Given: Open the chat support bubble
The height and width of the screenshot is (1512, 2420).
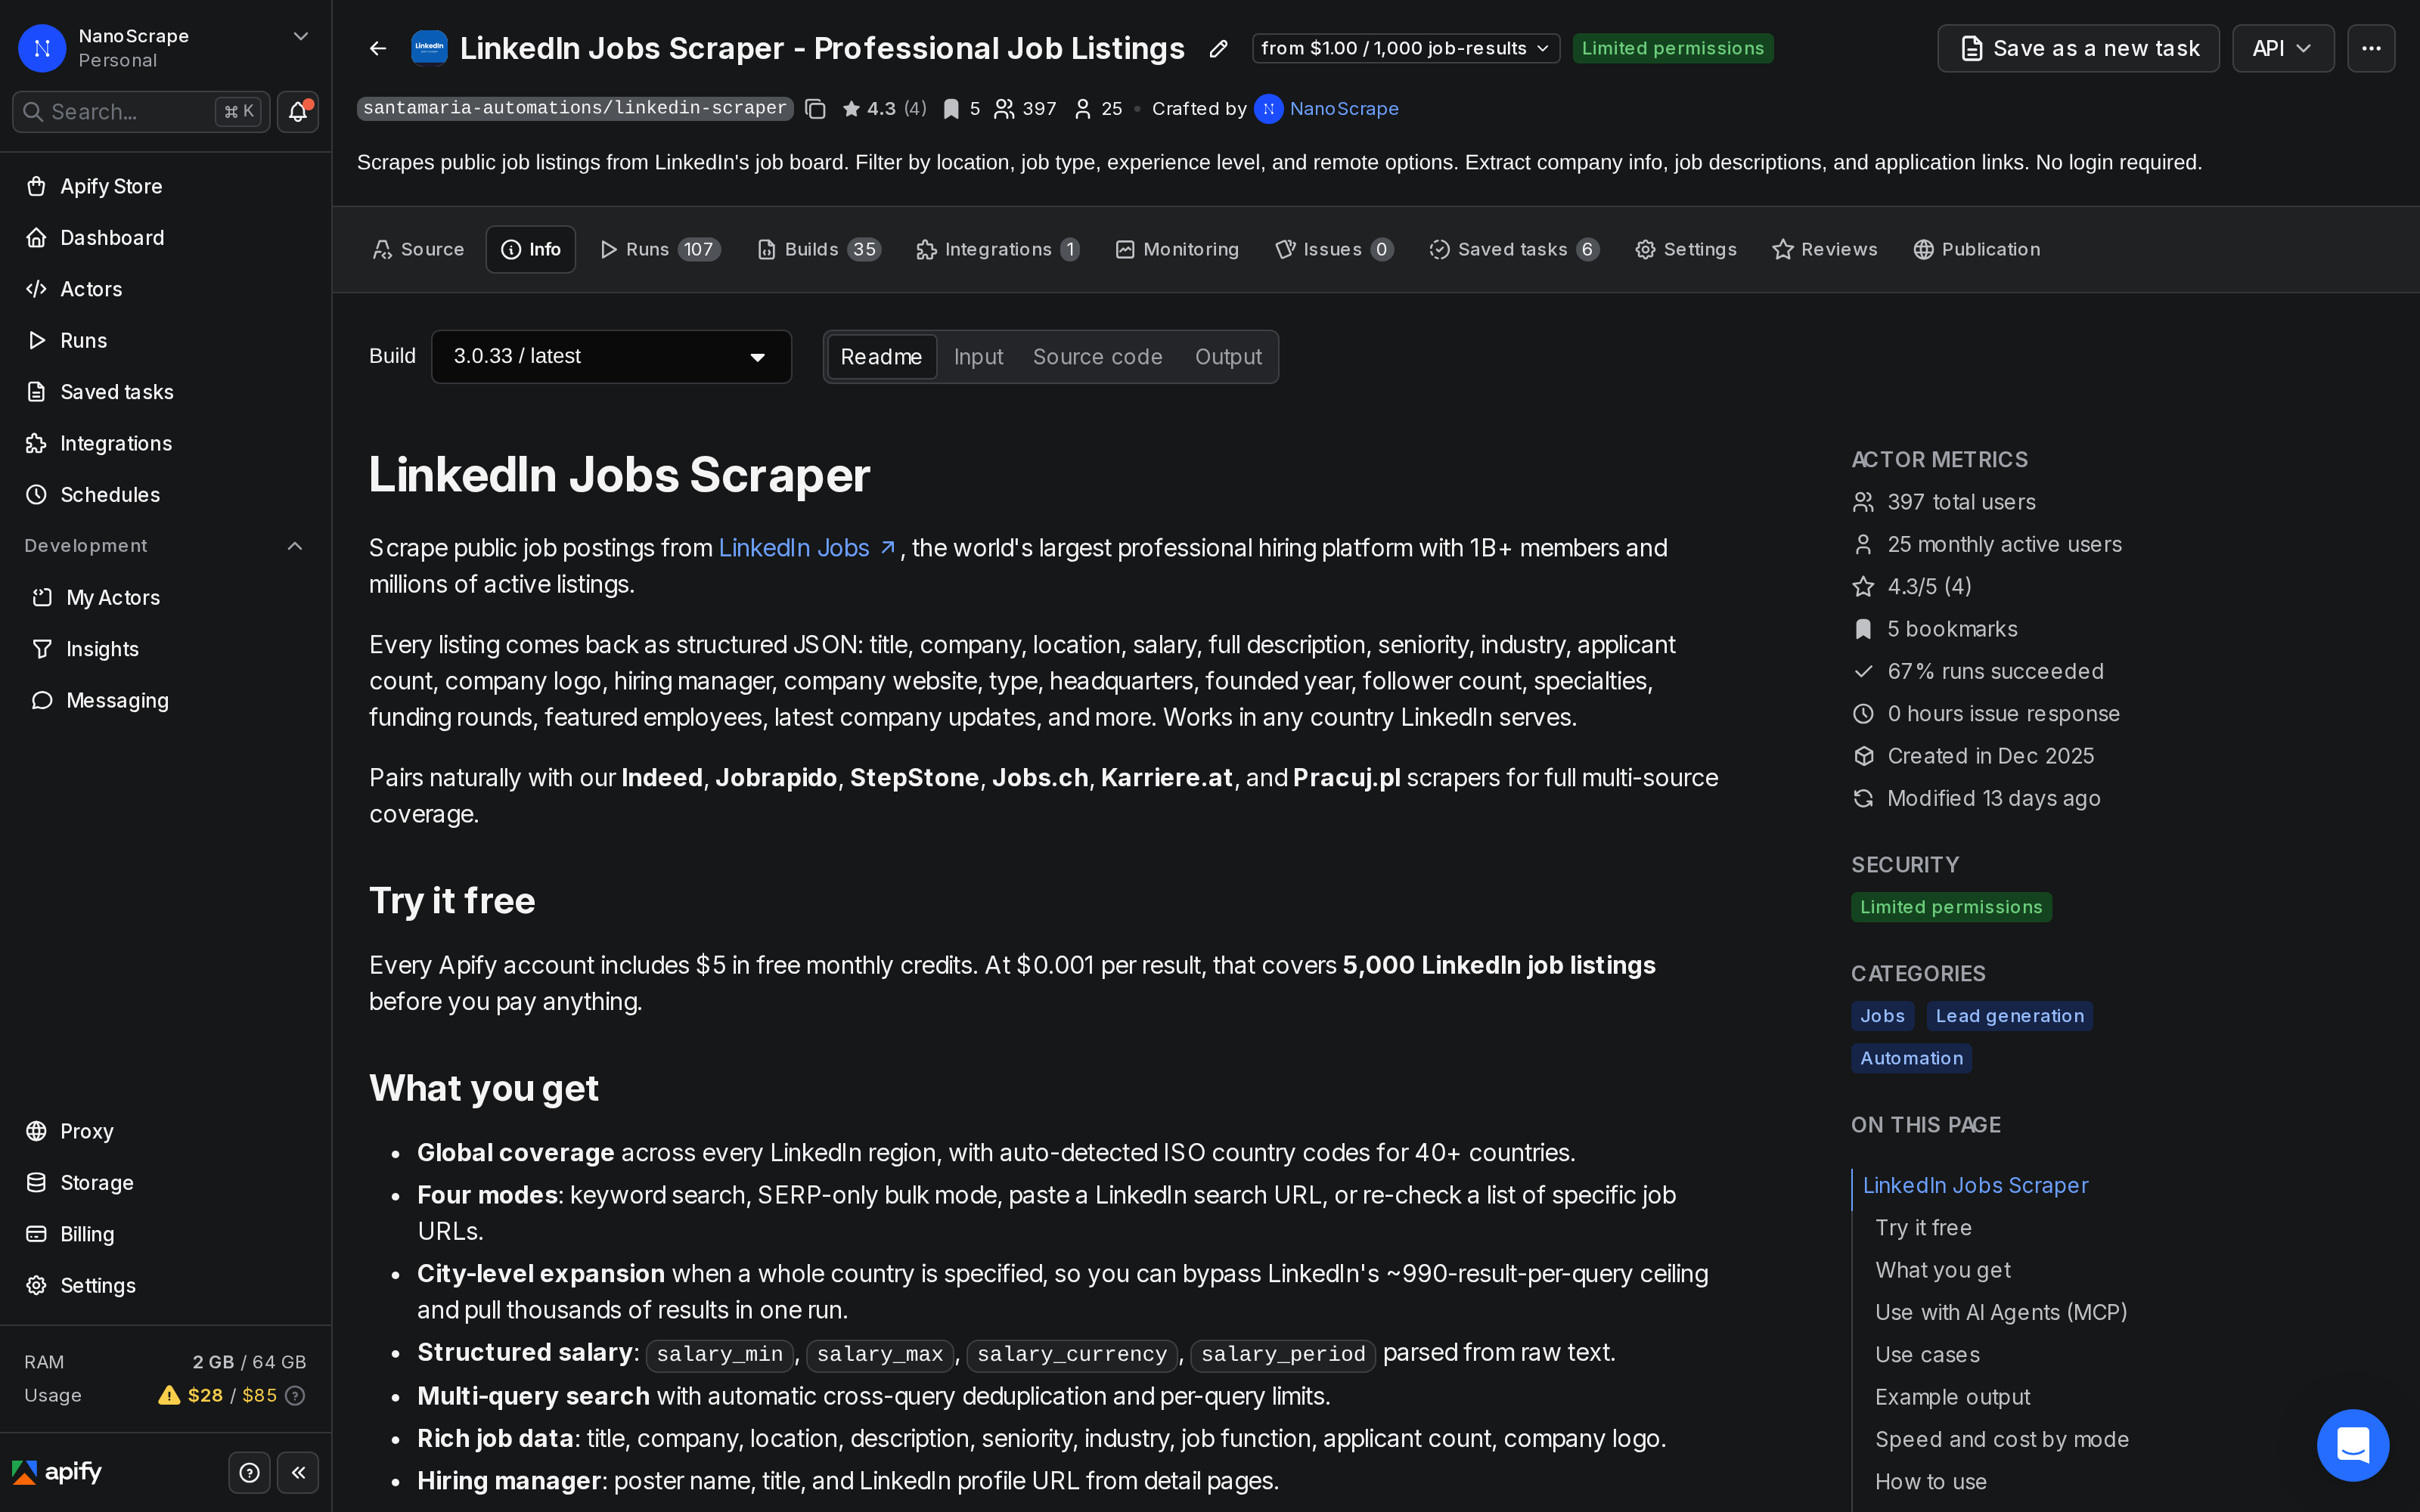Looking at the screenshot, I should 2353,1444.
